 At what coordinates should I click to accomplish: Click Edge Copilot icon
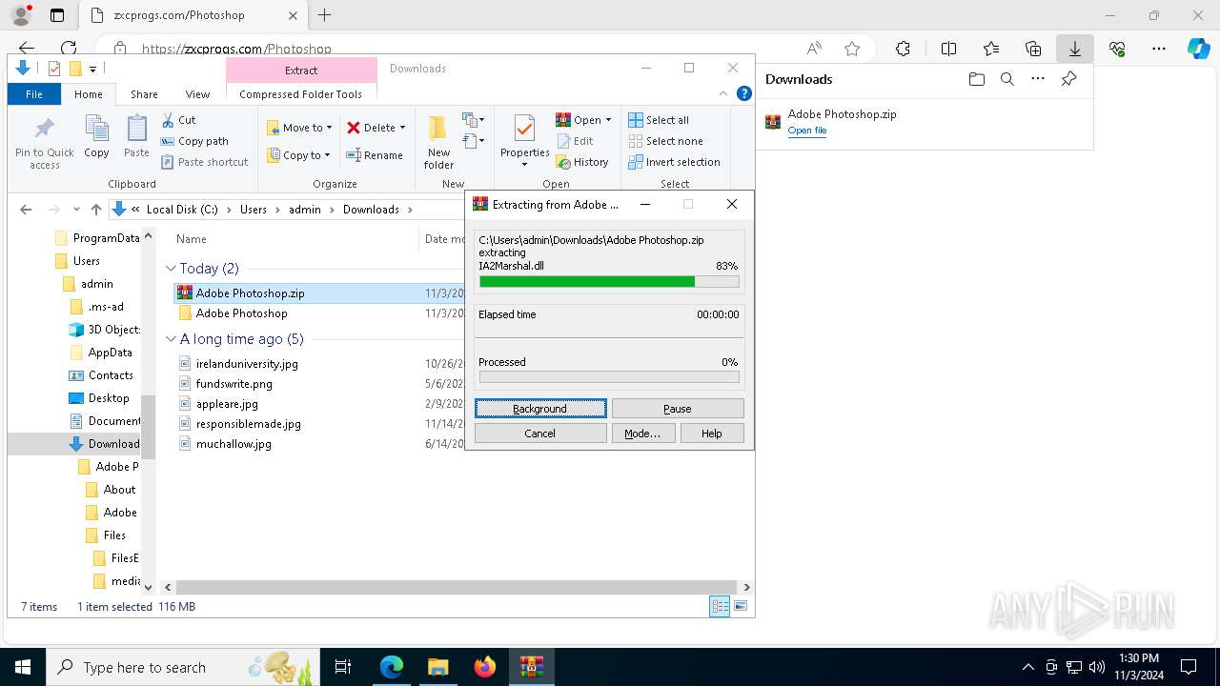pos(1198,49)
